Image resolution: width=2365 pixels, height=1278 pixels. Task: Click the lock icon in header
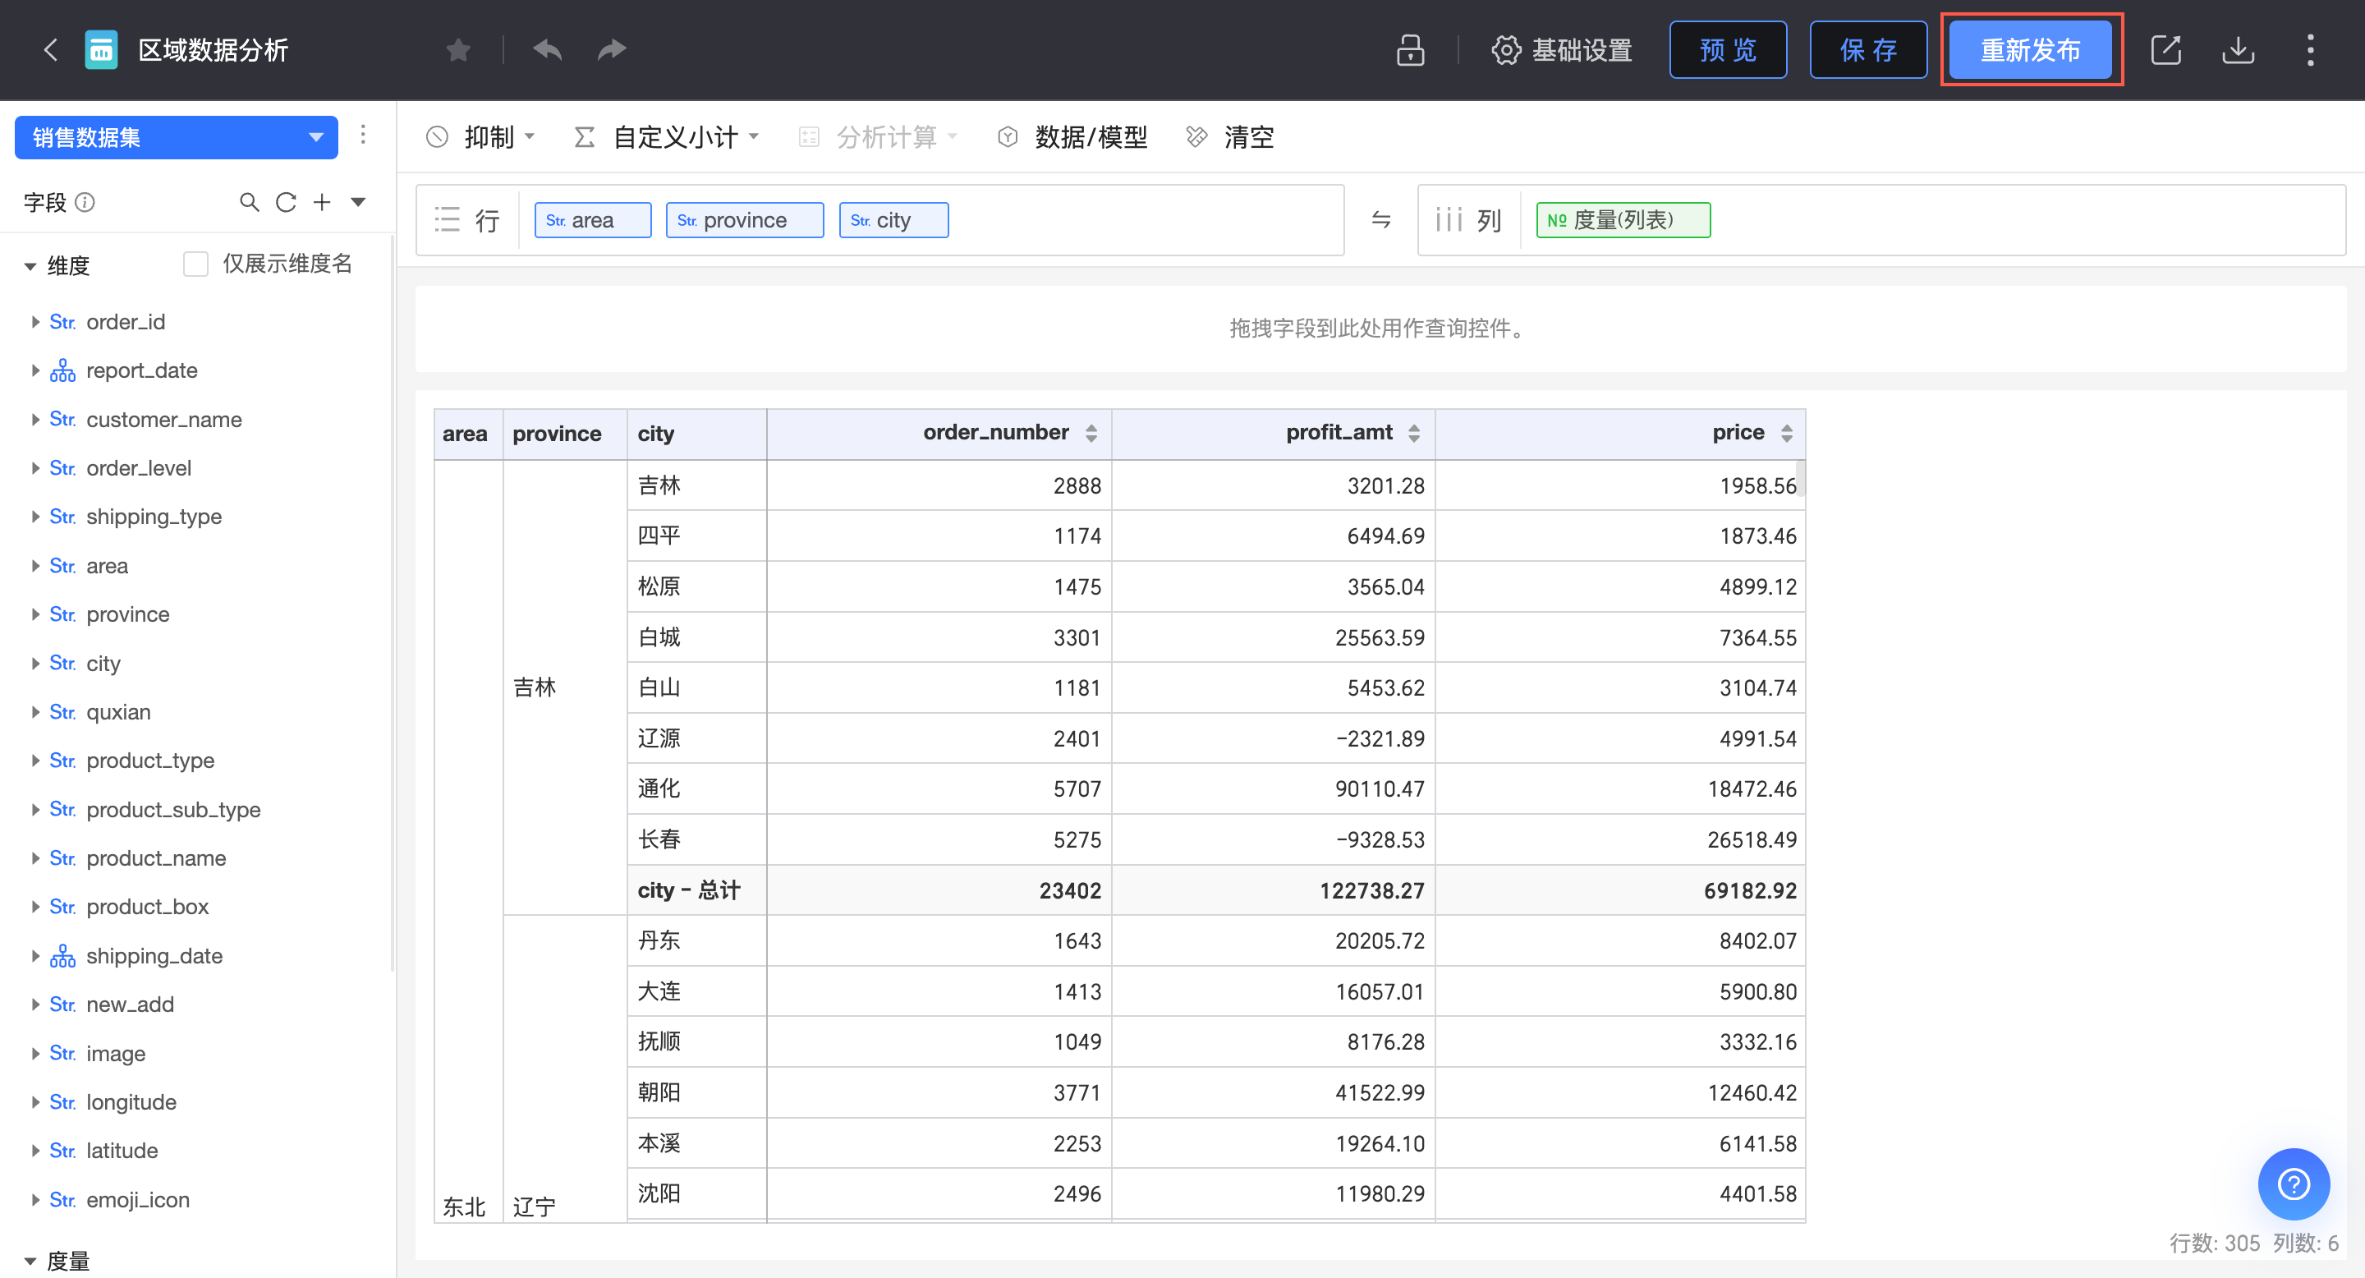pos(1410,49)
